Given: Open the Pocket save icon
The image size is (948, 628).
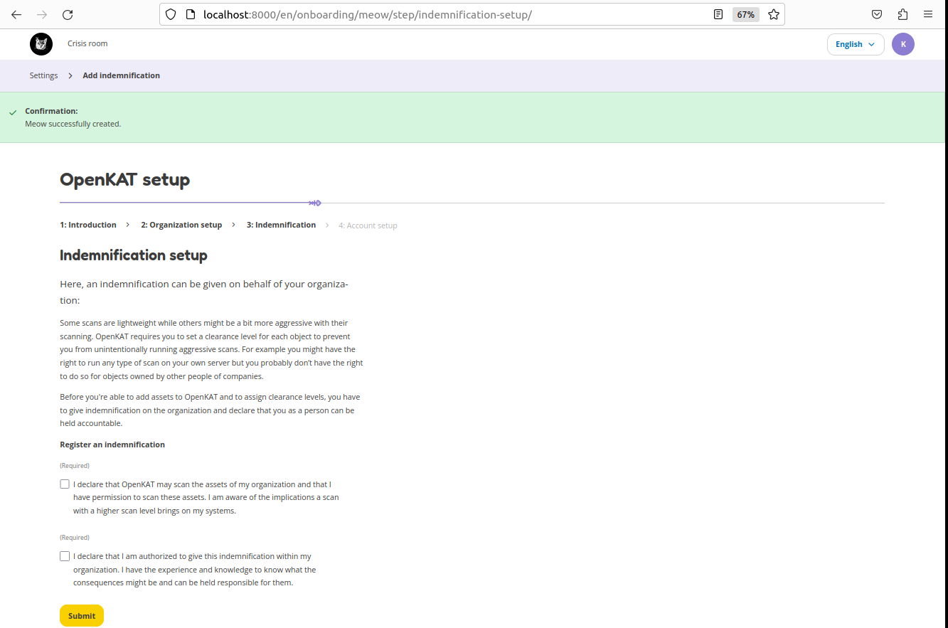Looking at the screenshot, I should point(878,14).
